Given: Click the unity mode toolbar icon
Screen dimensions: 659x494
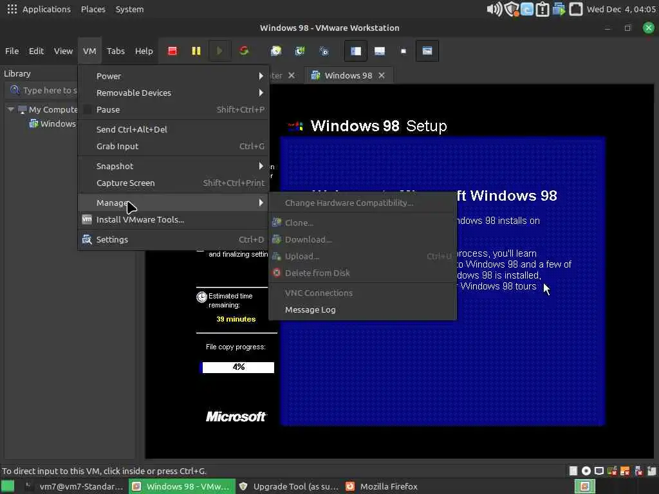Looking at the screenshot, I should click(427, 51).
